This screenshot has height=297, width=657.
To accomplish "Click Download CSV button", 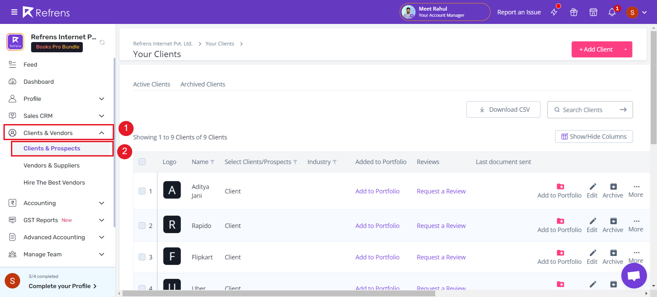I will click(x=504, y=109).
